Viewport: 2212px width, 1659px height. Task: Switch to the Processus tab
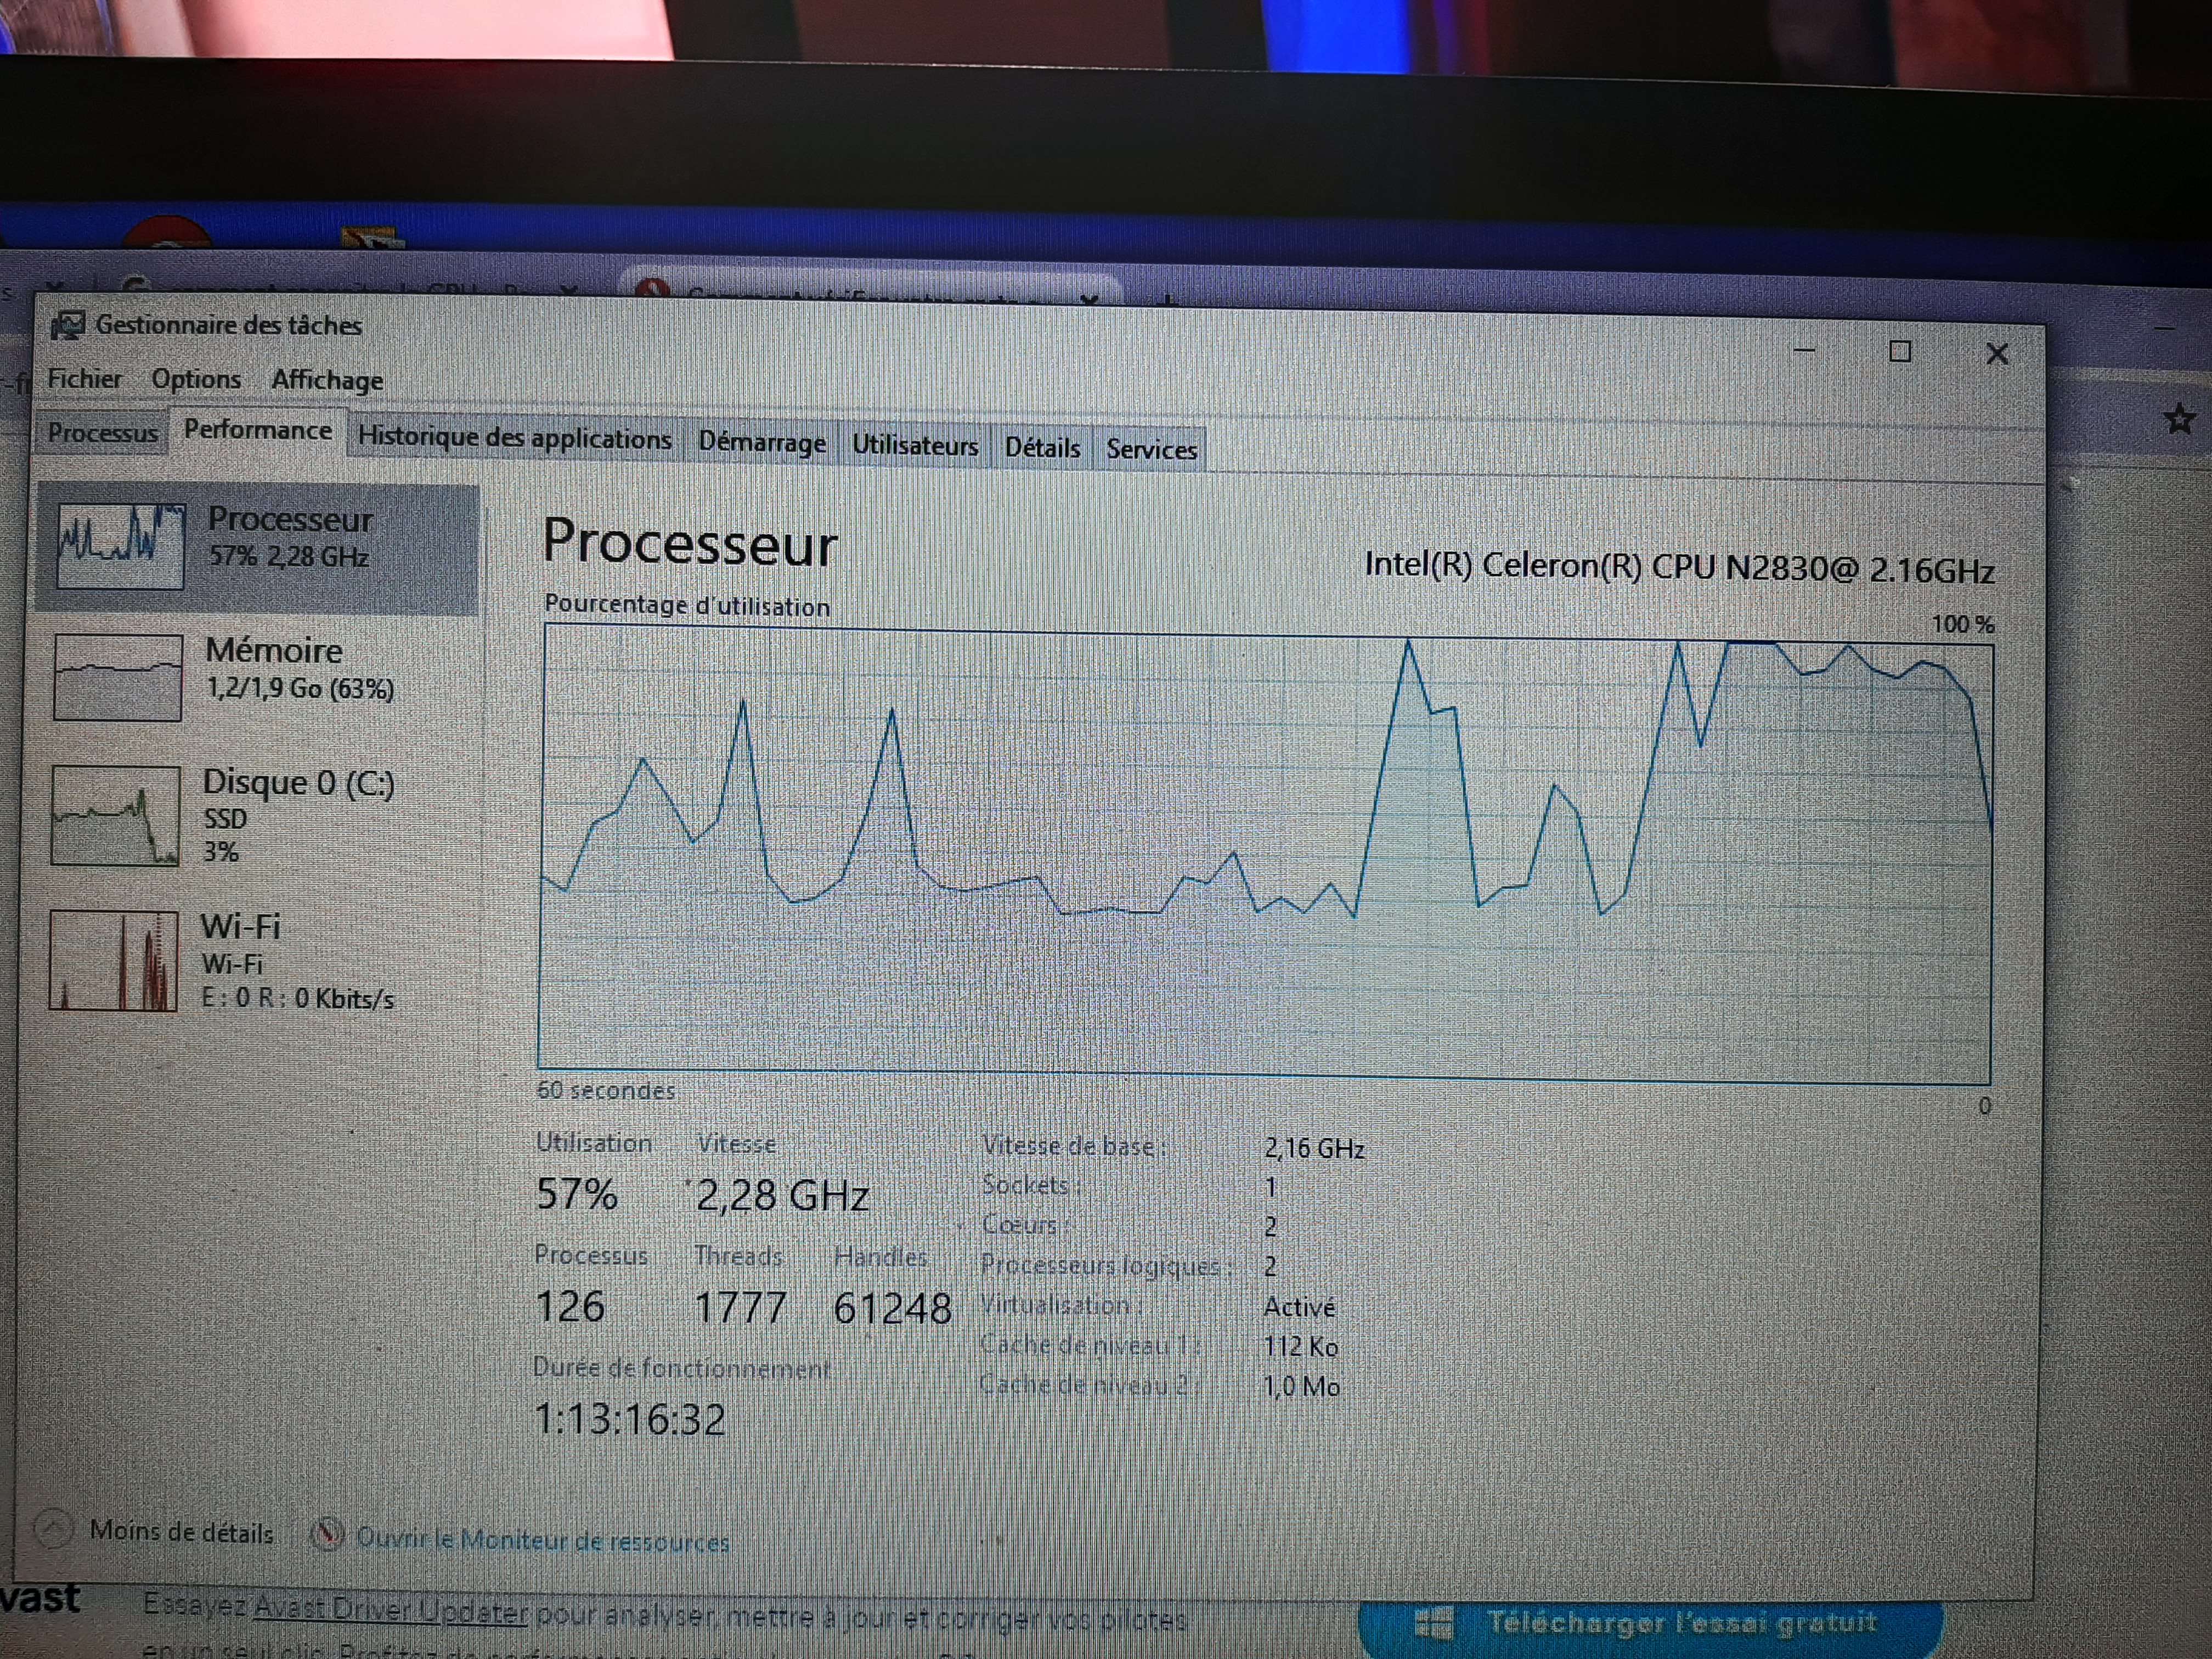click(x=102, y=433)
